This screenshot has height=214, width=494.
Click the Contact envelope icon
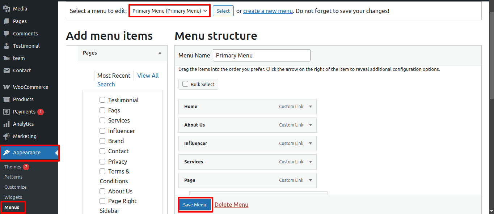pos(7,70)
